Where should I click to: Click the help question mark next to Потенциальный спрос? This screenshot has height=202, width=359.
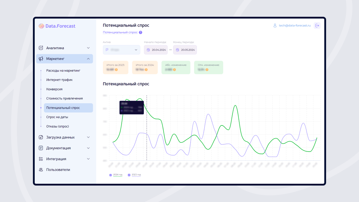(x=141, y=32)
